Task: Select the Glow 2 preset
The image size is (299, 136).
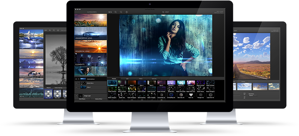Action: click(122, 83)
